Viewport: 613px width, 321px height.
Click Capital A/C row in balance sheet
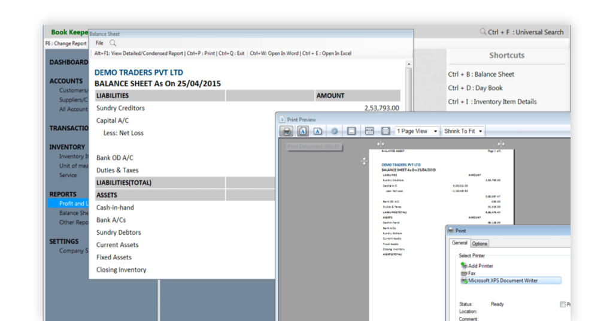tap(113, 120)
